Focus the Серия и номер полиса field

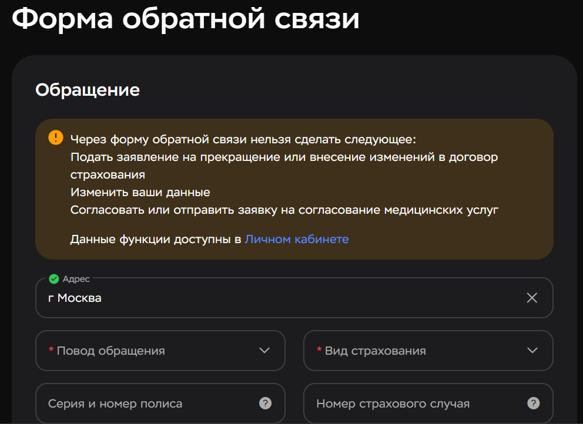tap(147, 403)
